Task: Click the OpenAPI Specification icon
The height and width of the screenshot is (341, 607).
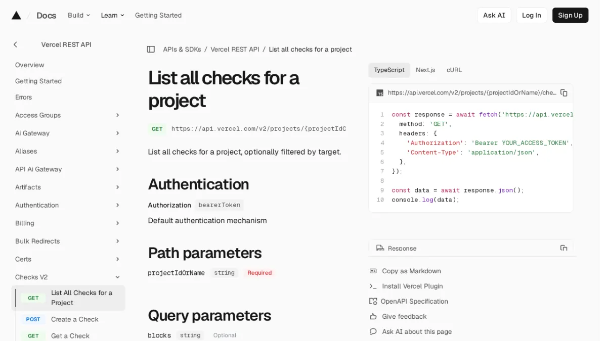Action: coord(373,302)
